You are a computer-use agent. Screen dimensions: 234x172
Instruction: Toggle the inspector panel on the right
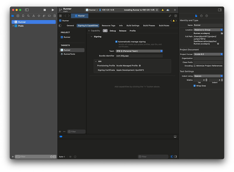click(220, 10)
